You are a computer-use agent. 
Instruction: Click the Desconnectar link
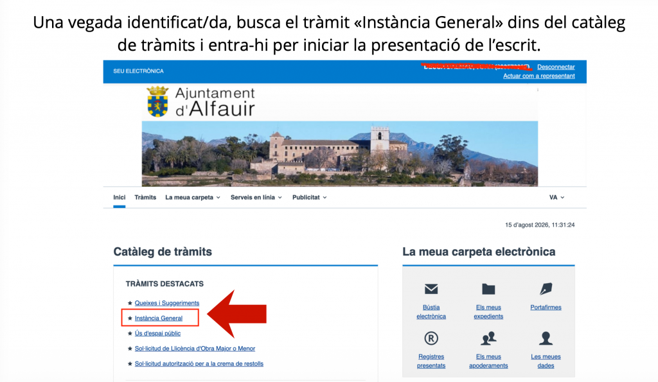click(x=556, y=67)
